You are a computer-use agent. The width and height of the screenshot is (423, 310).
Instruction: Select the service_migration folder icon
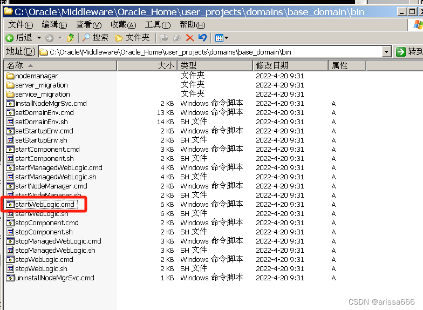[10, 94]
